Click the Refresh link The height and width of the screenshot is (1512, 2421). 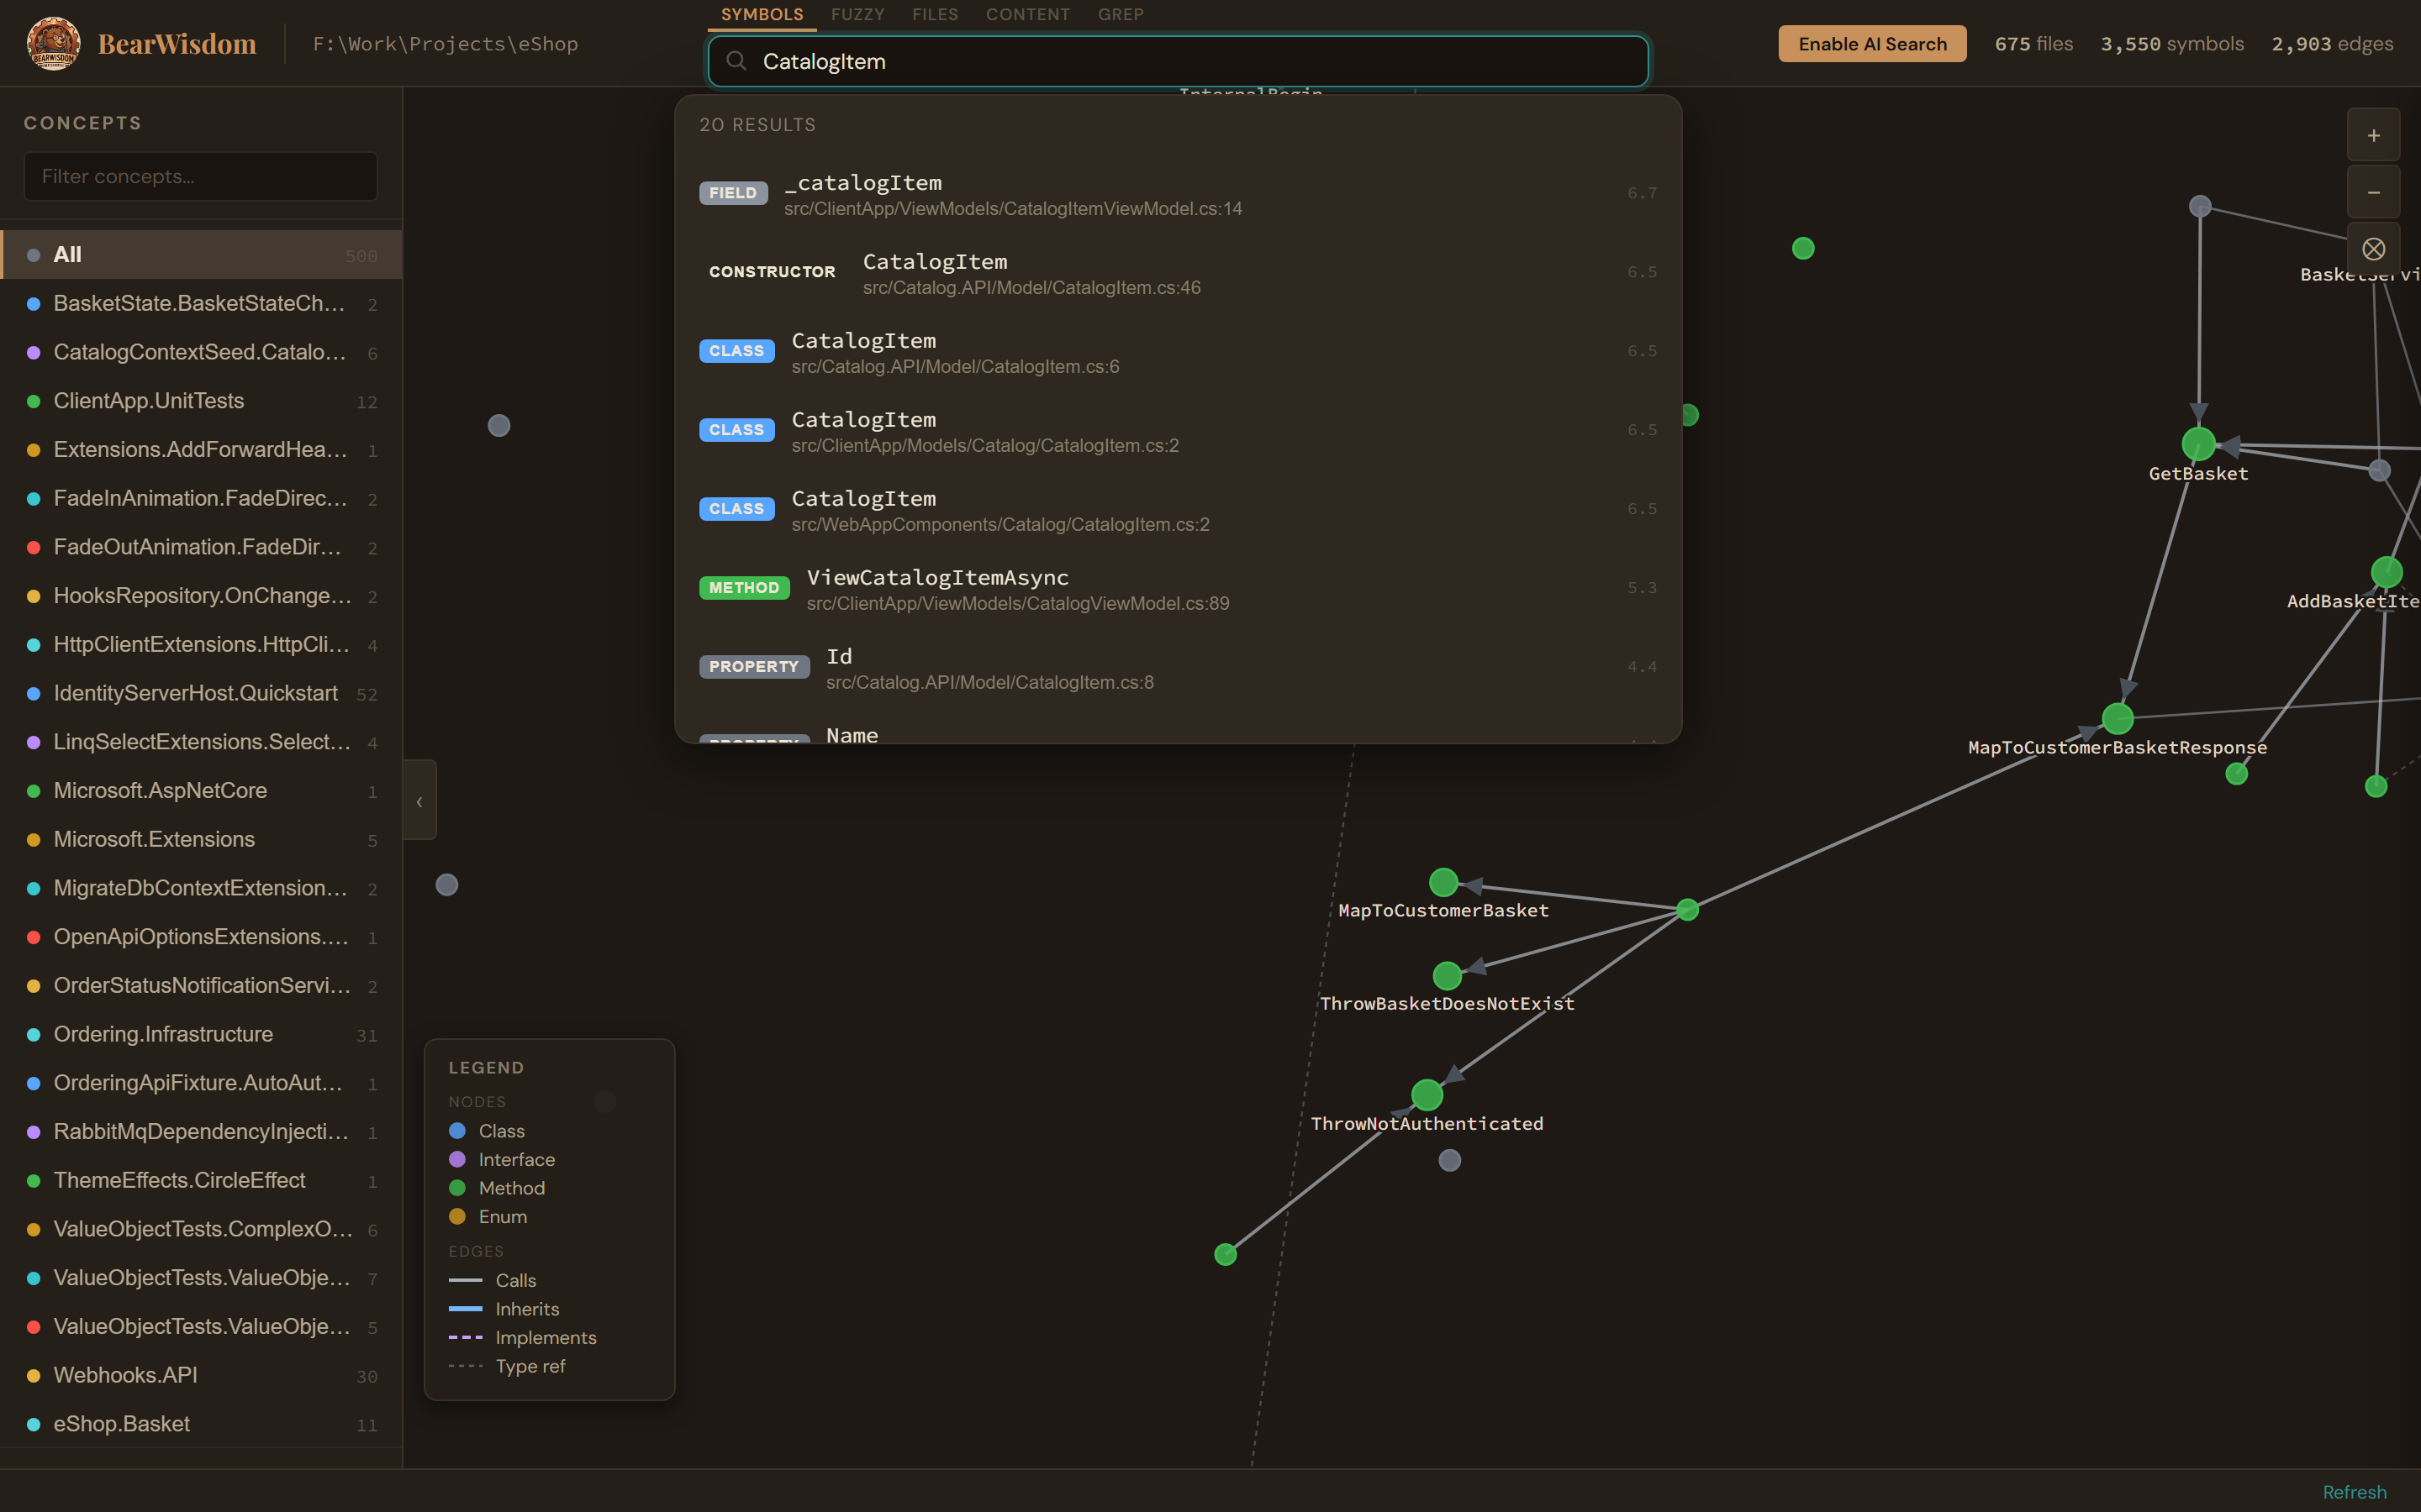(2354, 1491)
